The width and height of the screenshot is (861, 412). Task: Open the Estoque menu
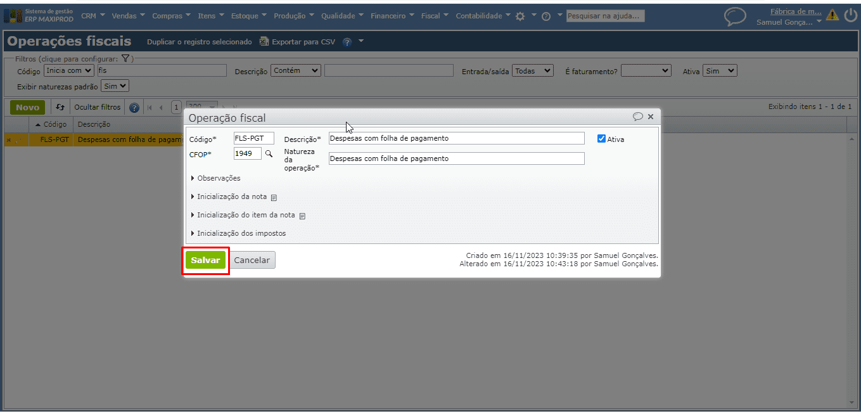click(x=248, y=16)
